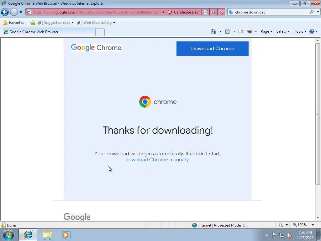Expand the zoom level dropdown arrow
The height and width of the screenshot is (241, 321).
click(x=313, y=225)
